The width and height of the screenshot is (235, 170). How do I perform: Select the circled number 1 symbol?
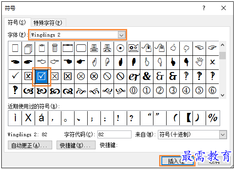coord(147,90)
